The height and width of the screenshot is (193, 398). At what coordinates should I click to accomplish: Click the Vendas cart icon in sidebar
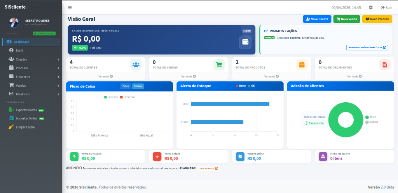[11, 85]
